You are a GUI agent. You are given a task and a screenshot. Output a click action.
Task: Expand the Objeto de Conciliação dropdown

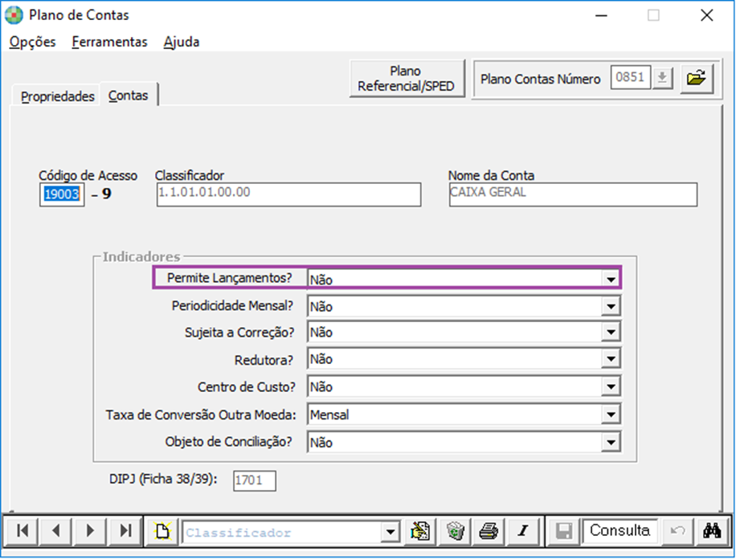(x=611, y=443)
